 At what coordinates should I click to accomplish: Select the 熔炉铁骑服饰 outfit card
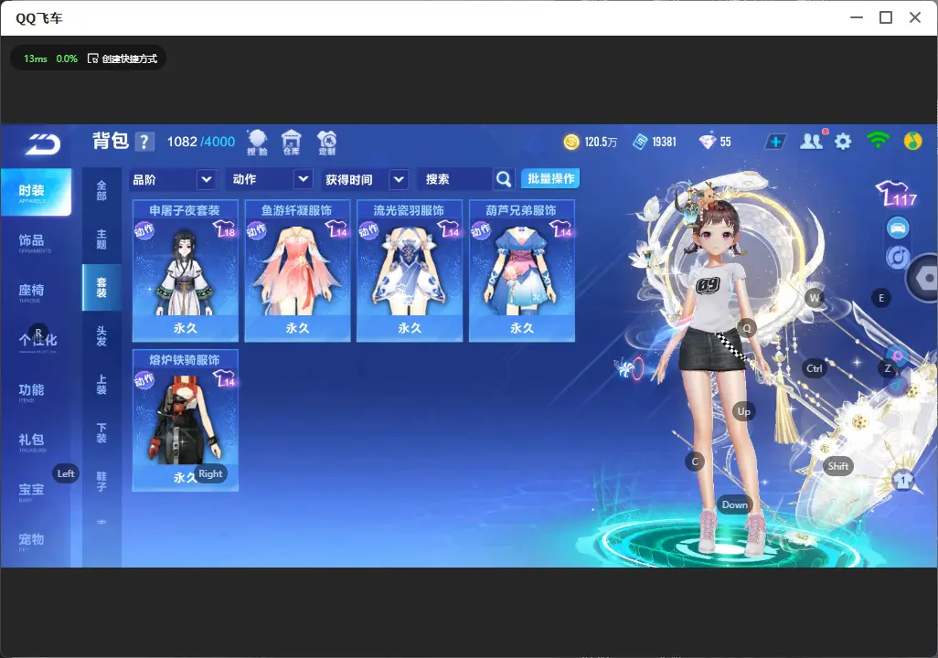pos(186,420)
